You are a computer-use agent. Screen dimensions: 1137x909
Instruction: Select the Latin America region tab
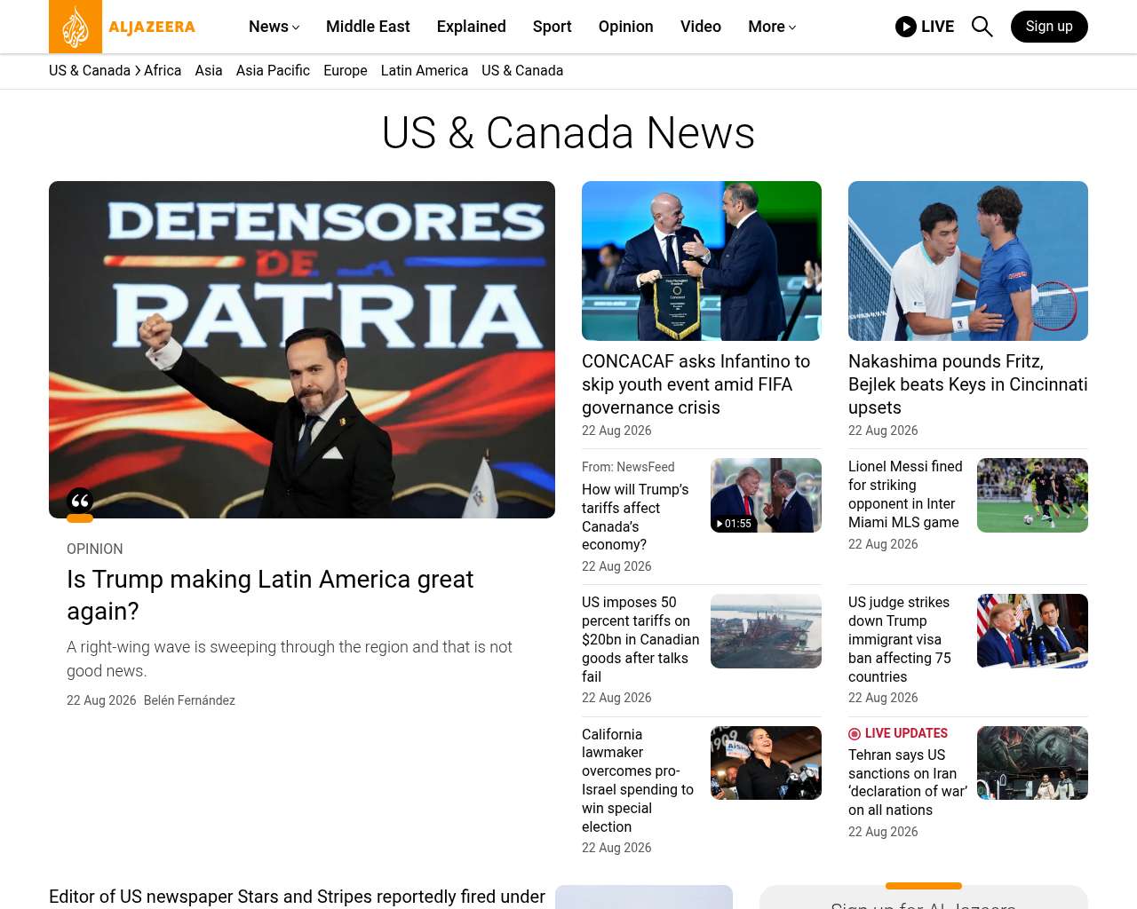(x=425, y=71)
